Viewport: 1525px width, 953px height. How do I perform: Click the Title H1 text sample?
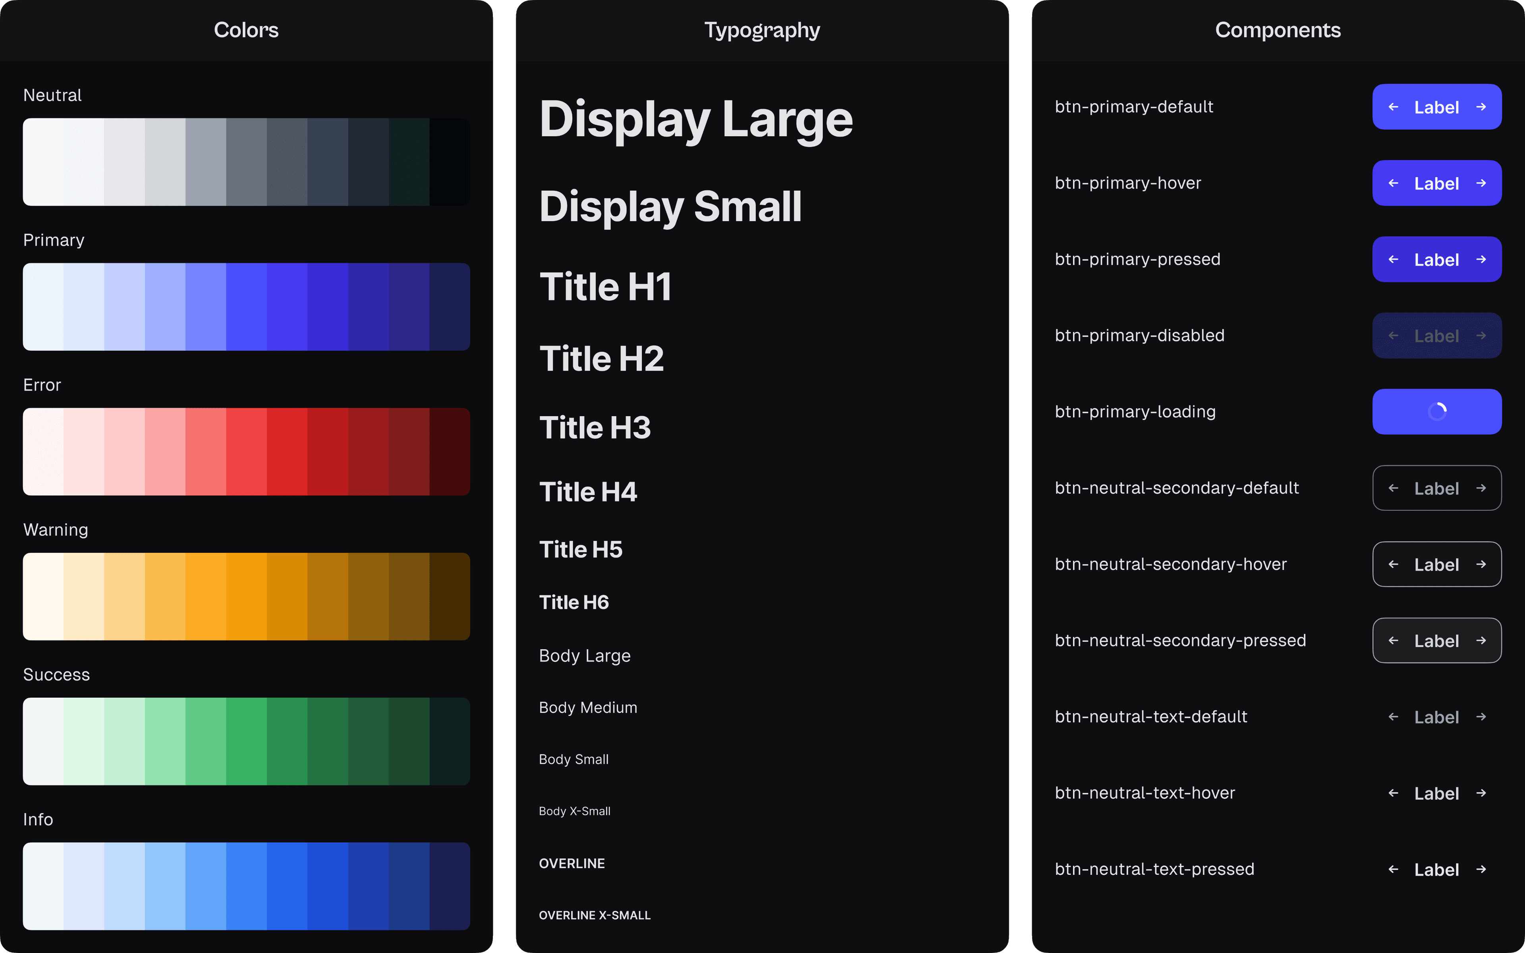(x=606, y=287)
